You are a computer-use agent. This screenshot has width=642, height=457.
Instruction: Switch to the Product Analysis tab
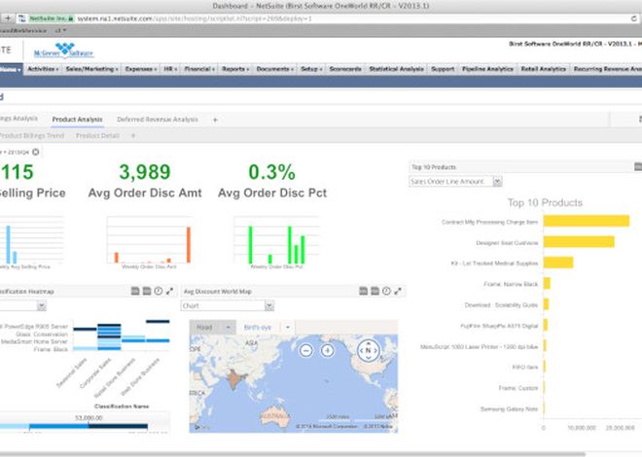pos(78,120)
